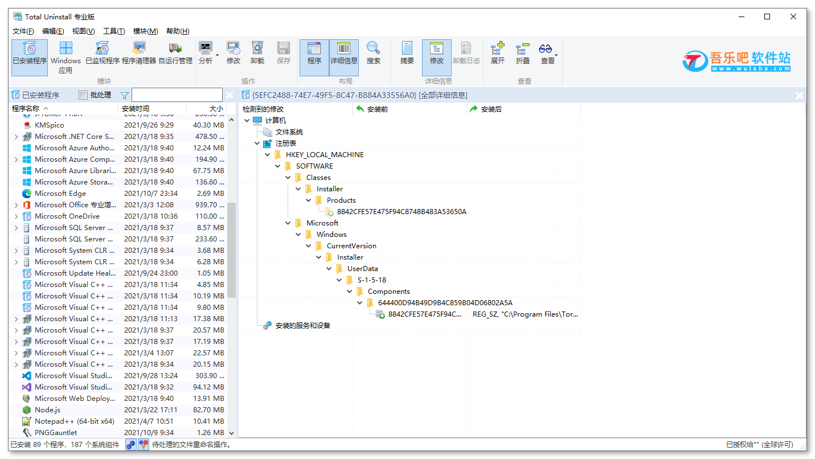Click the filter funnel icon

pyautogui.click(x=125, y=95)
